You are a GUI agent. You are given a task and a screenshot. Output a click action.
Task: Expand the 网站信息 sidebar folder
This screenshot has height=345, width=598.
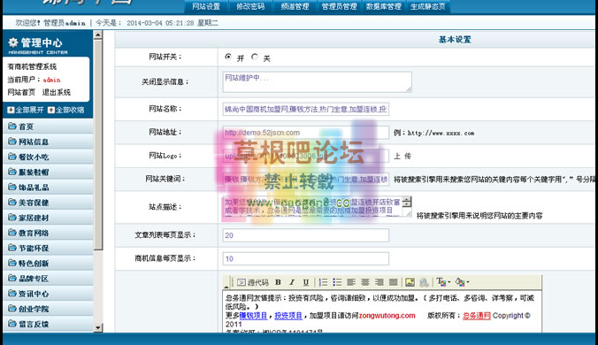pyautogui.click(x=48, y=142)
